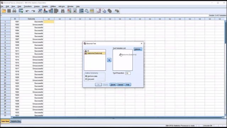Click the Undo arrow icon
227x128 pixels.
[27, 11]
